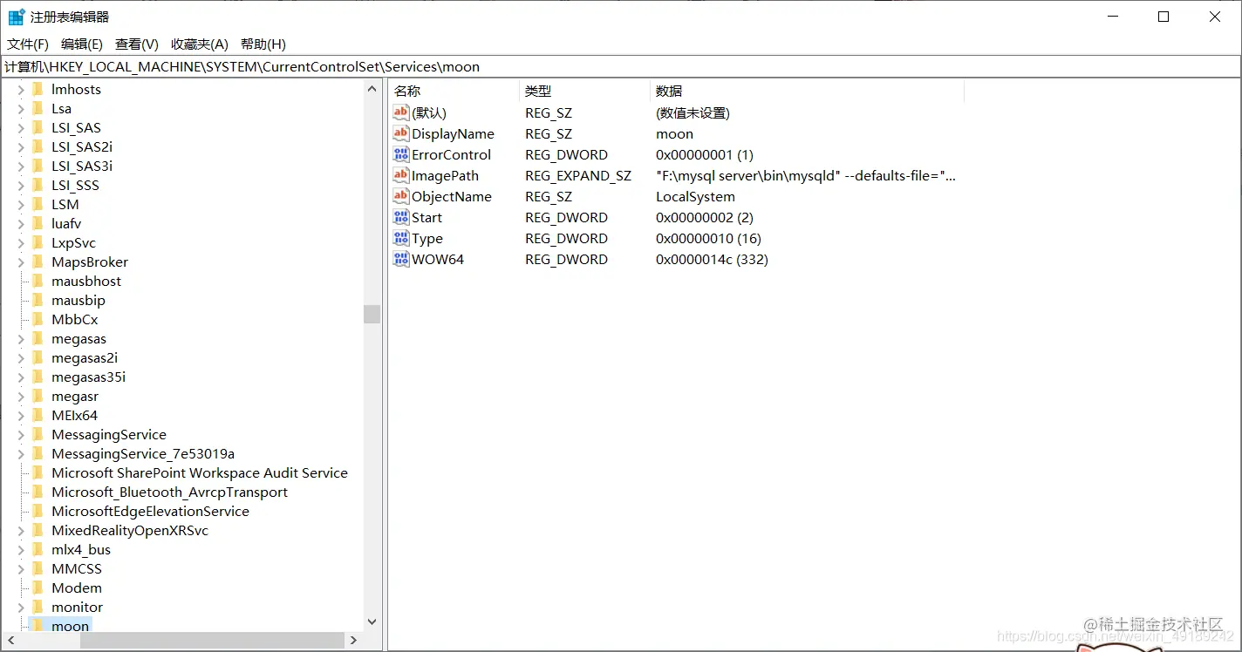Image resolution: width=1242 pixels, height=652 pixels.
Task: Click the horizontal scrollbar left arrow
Action: [10, 640]
